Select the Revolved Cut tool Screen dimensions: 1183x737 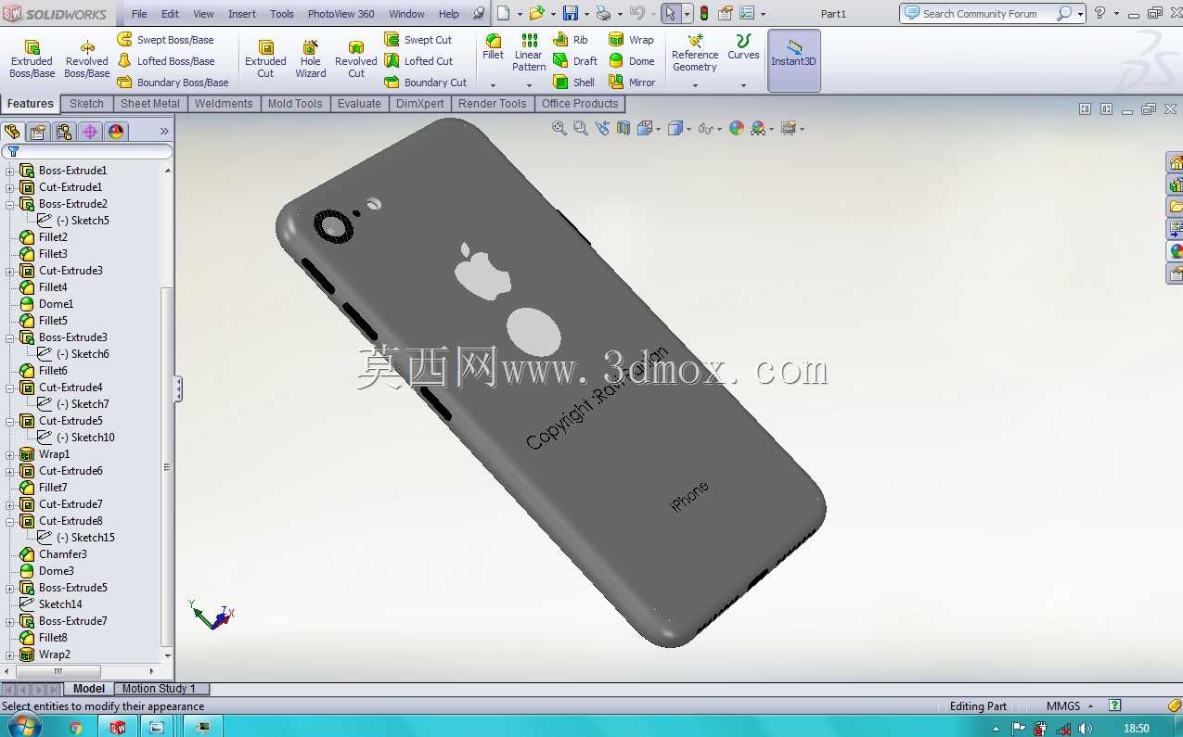(x=356, y=59)
